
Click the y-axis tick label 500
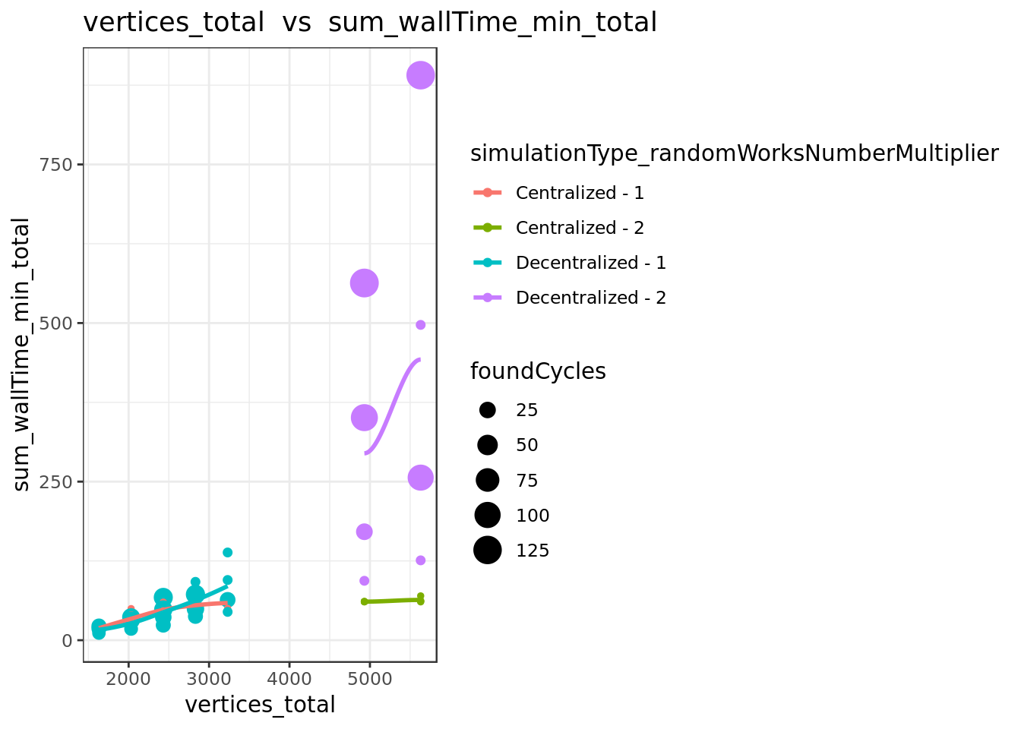click(x=57, y=323)
